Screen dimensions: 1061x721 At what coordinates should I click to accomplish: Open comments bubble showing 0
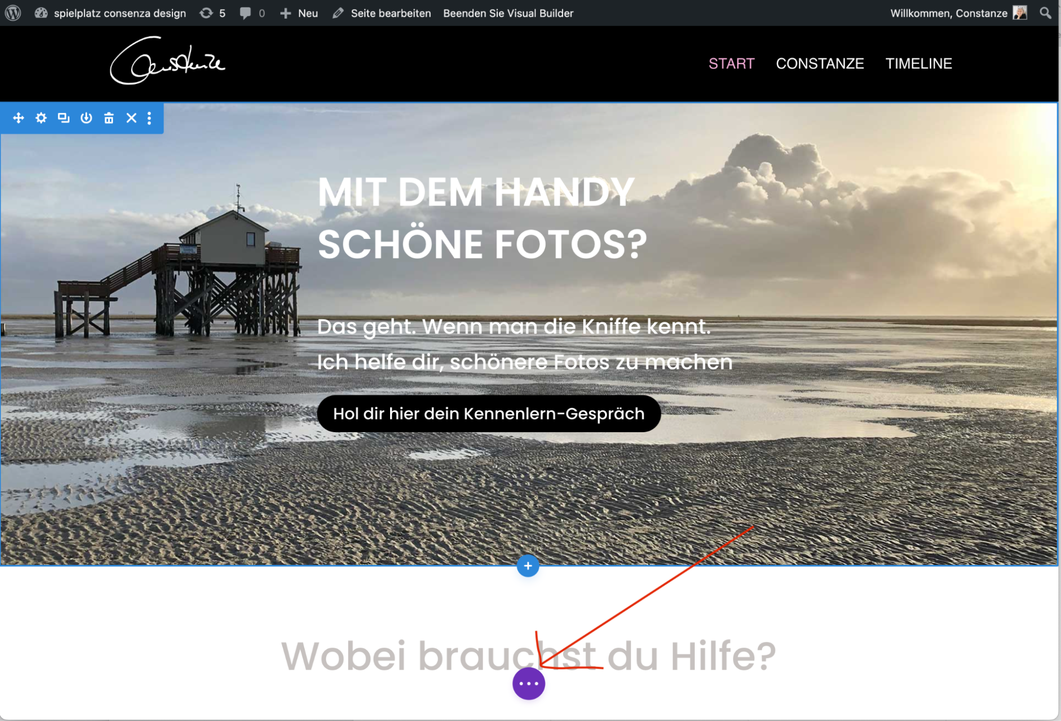[x=252, y=13]
